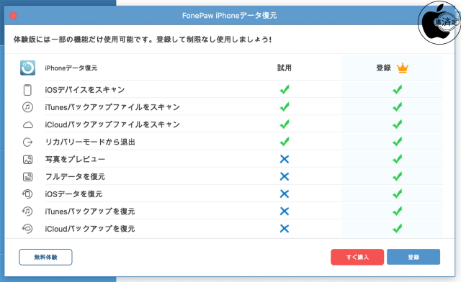Click the iOSデータを復元 row label
The height and width of the screenshot is (282, 461).
click(x=73, y=194)
